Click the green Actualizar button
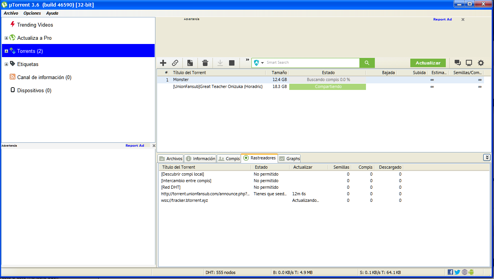Screen dimensions: 494x279 coord(428,63)
